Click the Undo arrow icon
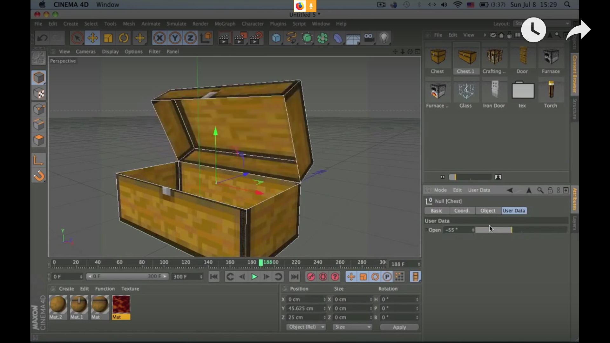The width and height of the screenshot is (610, 343). (x=42, y=38)
